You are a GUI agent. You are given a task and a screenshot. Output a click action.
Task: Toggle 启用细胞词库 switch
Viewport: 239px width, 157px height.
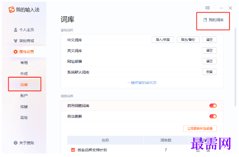click(x=213, y=106)
